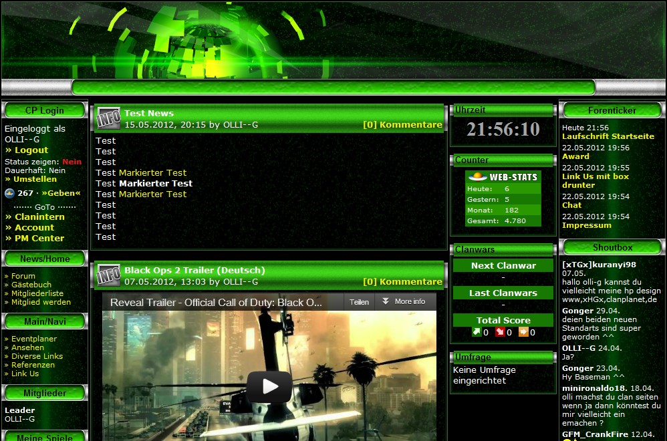Click the red Nein status value
This screenshot has width=667, height=441.
72,162
